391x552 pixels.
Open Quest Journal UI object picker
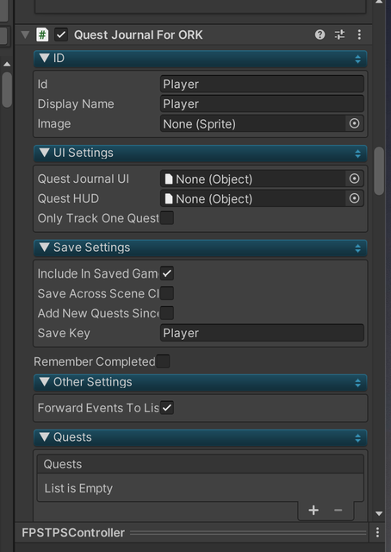[x=354, y=179]
